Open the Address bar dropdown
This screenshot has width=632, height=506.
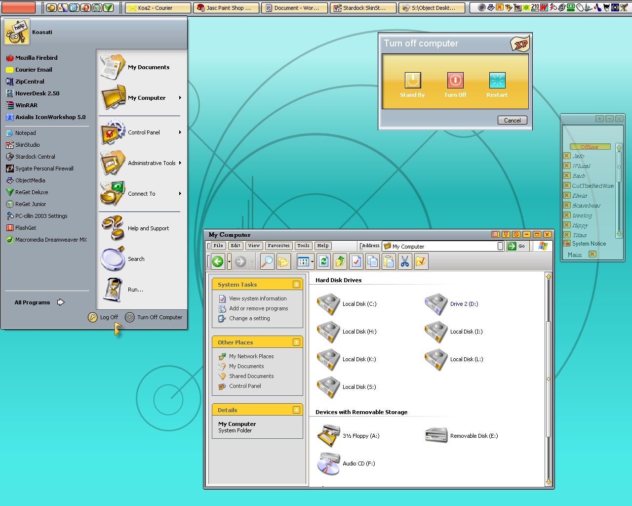click(x=500, y=246)
